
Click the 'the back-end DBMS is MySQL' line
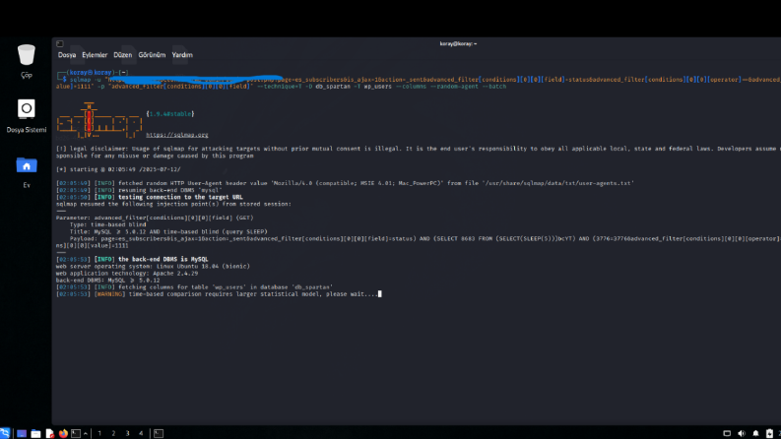coord(132,259)
